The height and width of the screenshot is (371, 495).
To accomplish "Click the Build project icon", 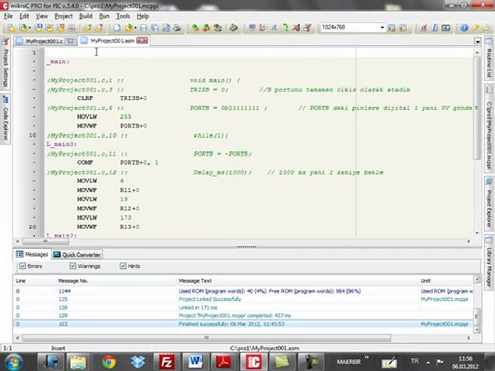I will pyautogui.click(x=195, y=28).
